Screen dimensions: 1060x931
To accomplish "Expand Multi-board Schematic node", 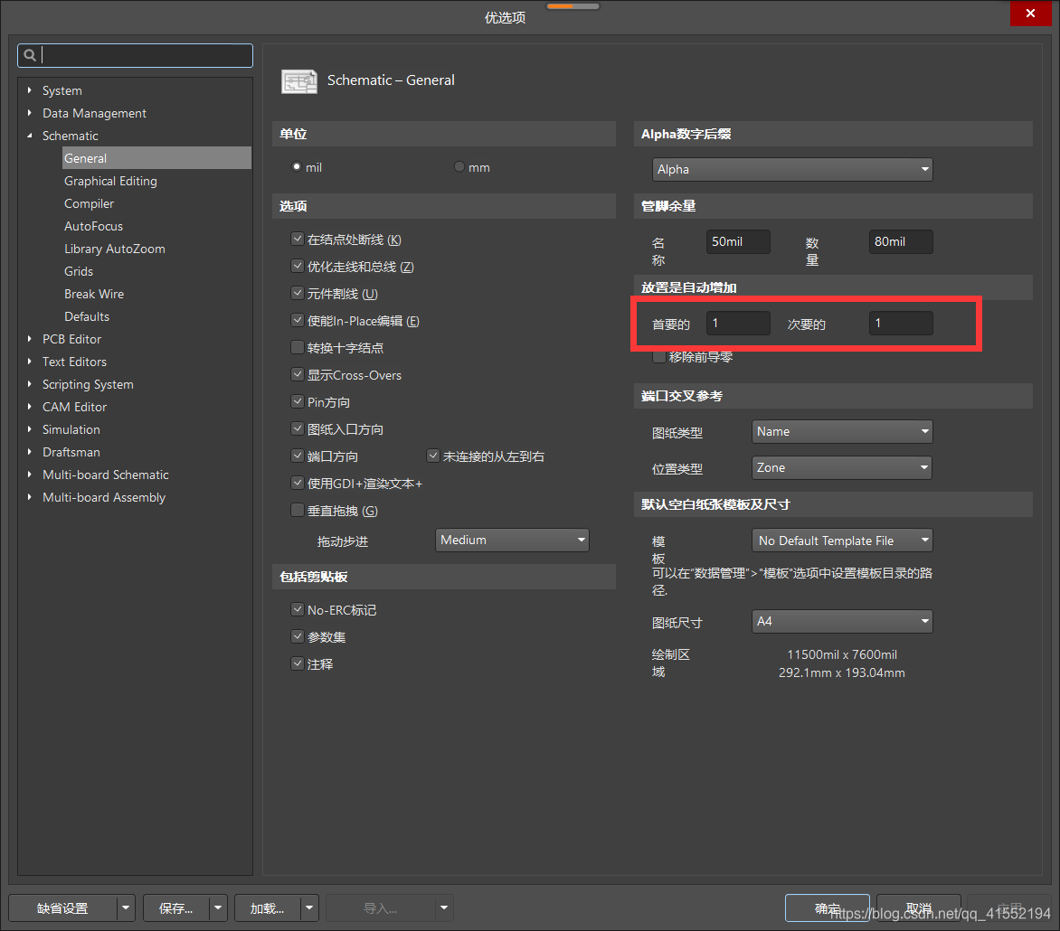I will (29, 475).
